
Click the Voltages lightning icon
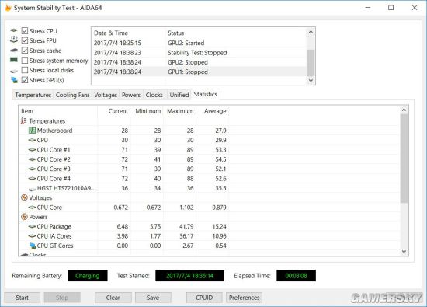(24, 197)
